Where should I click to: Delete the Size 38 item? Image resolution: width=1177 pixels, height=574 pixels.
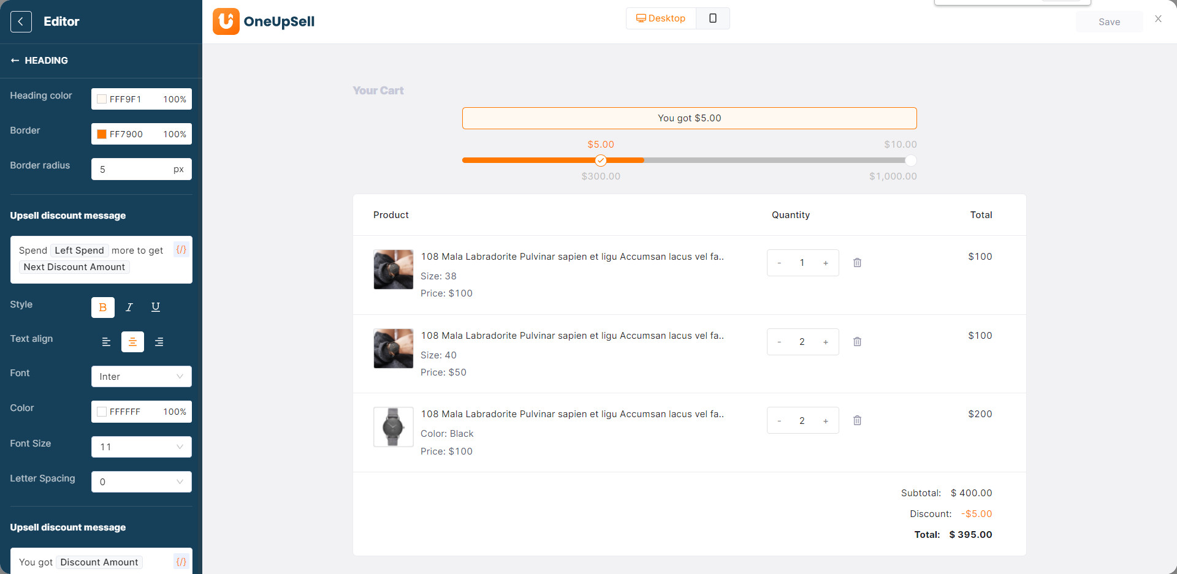(857, 263)
